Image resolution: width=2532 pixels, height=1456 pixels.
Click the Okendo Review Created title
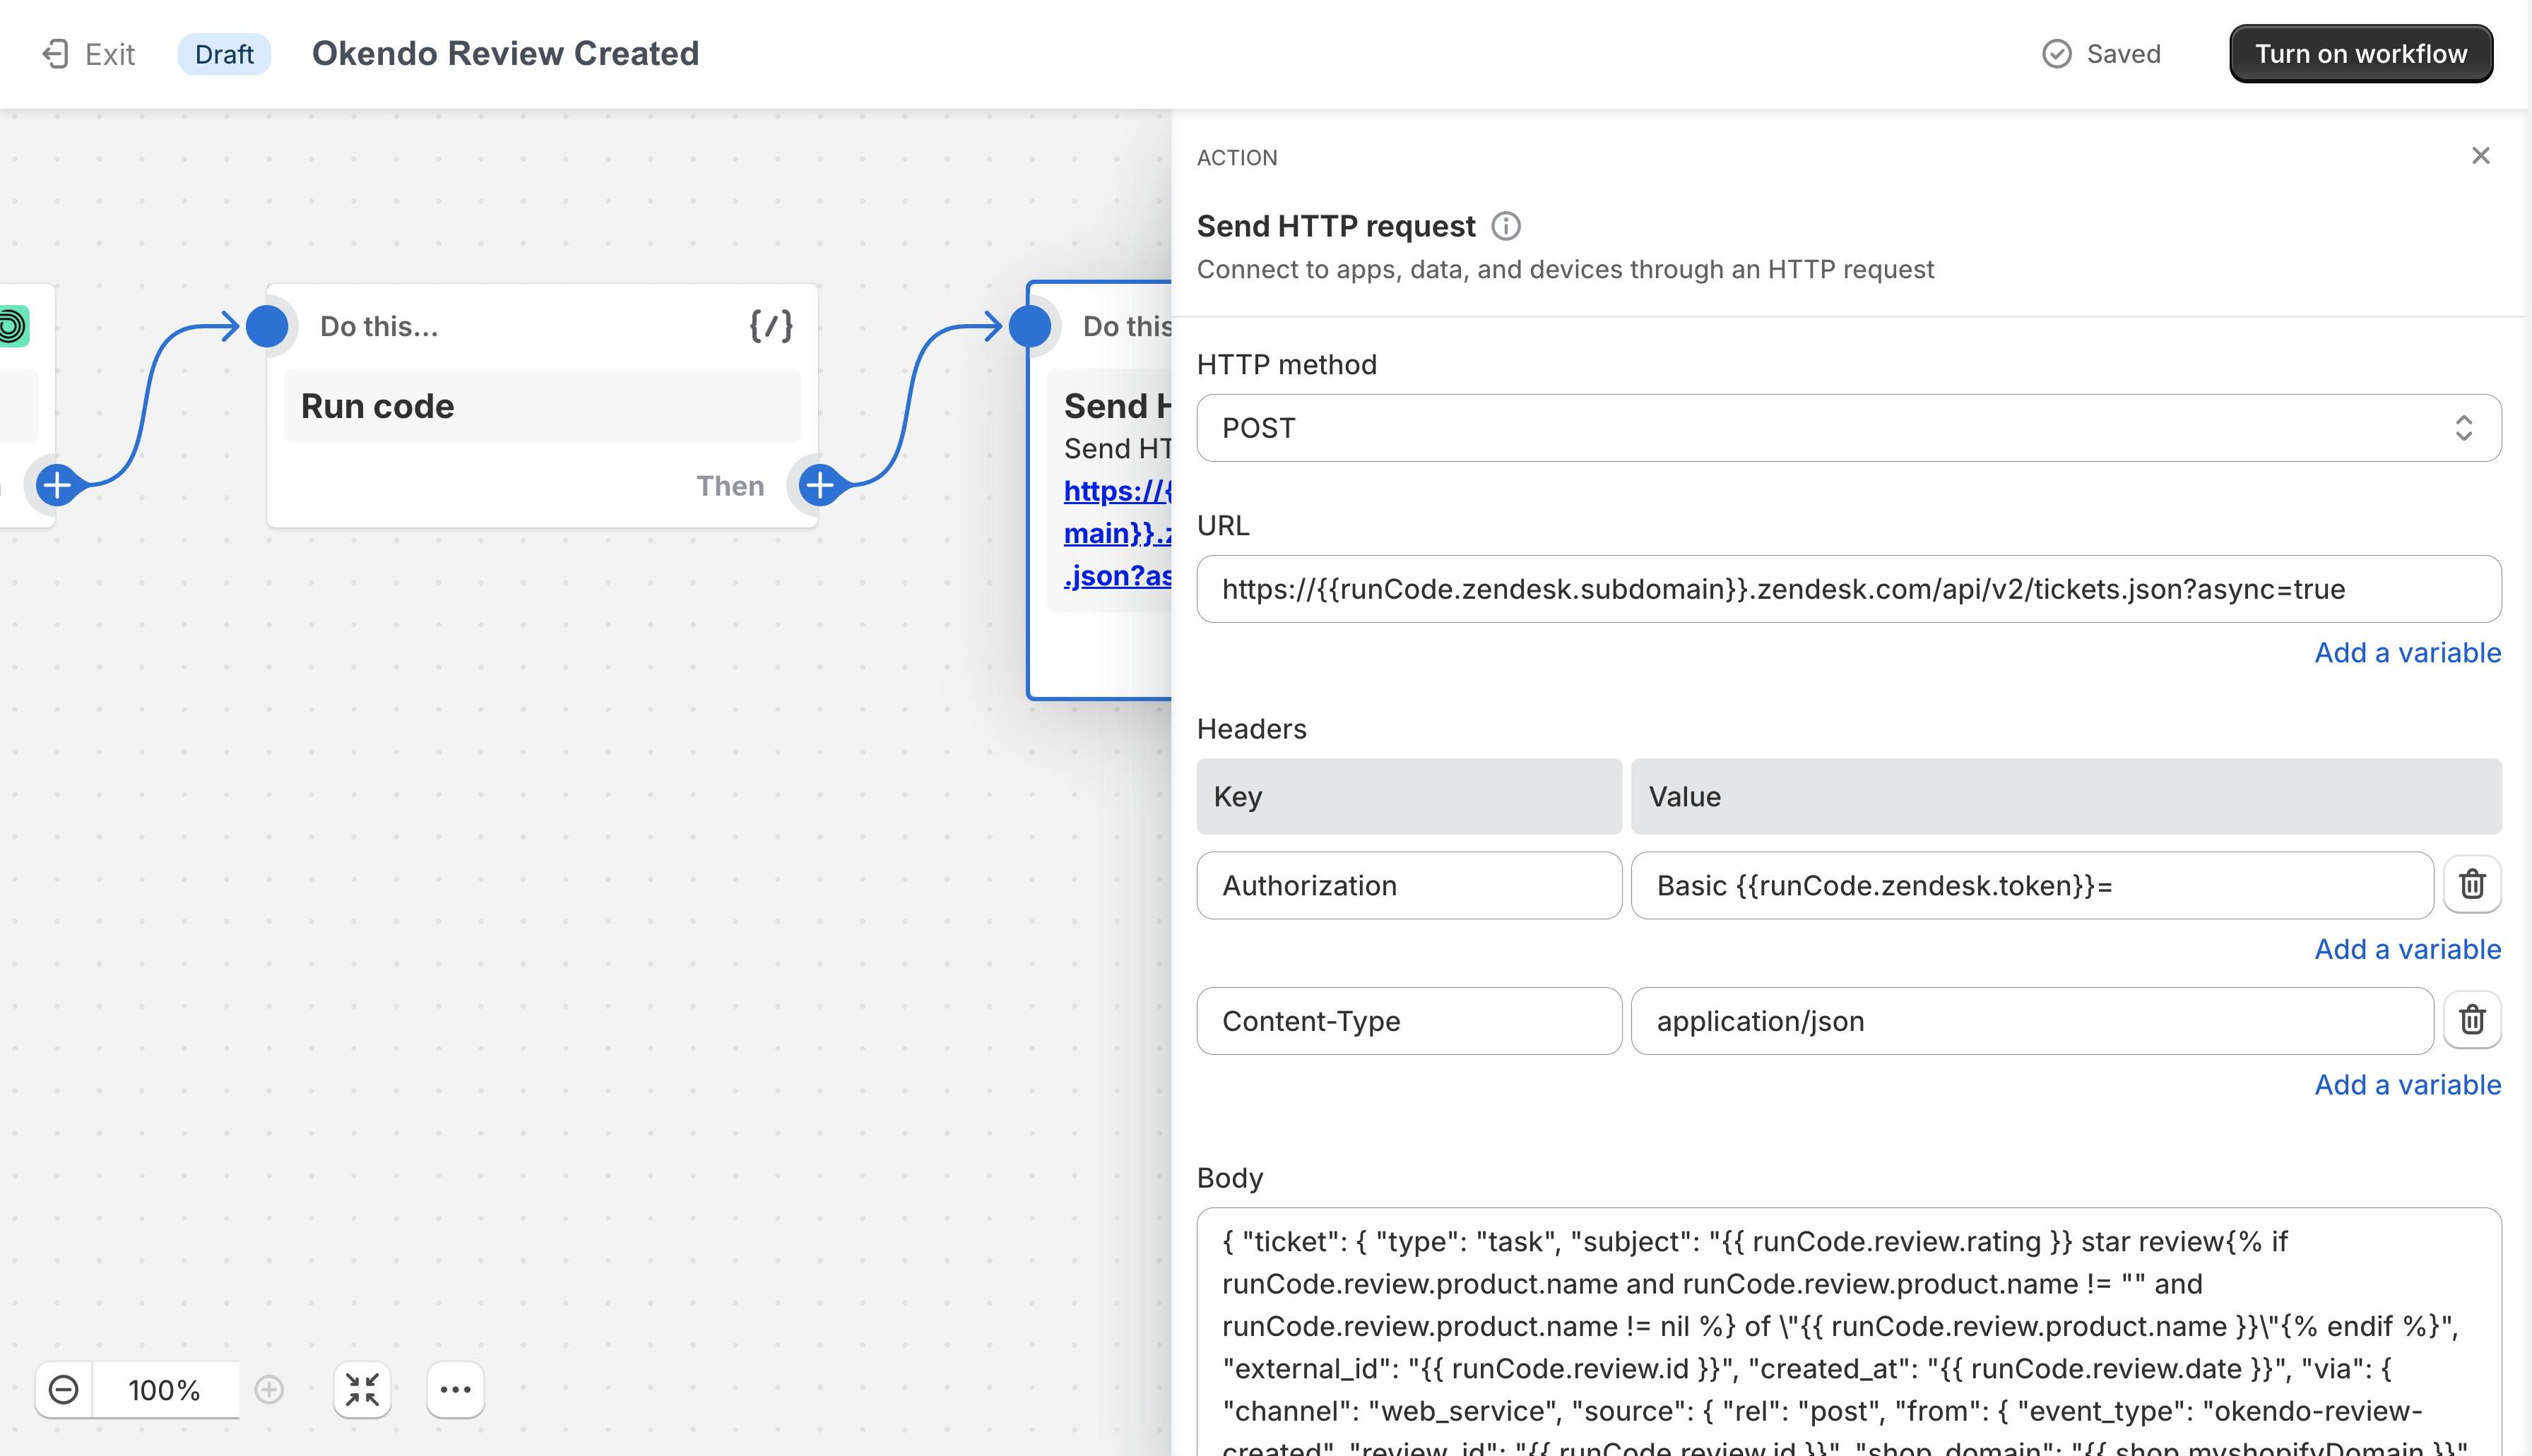tap(505, 54)
